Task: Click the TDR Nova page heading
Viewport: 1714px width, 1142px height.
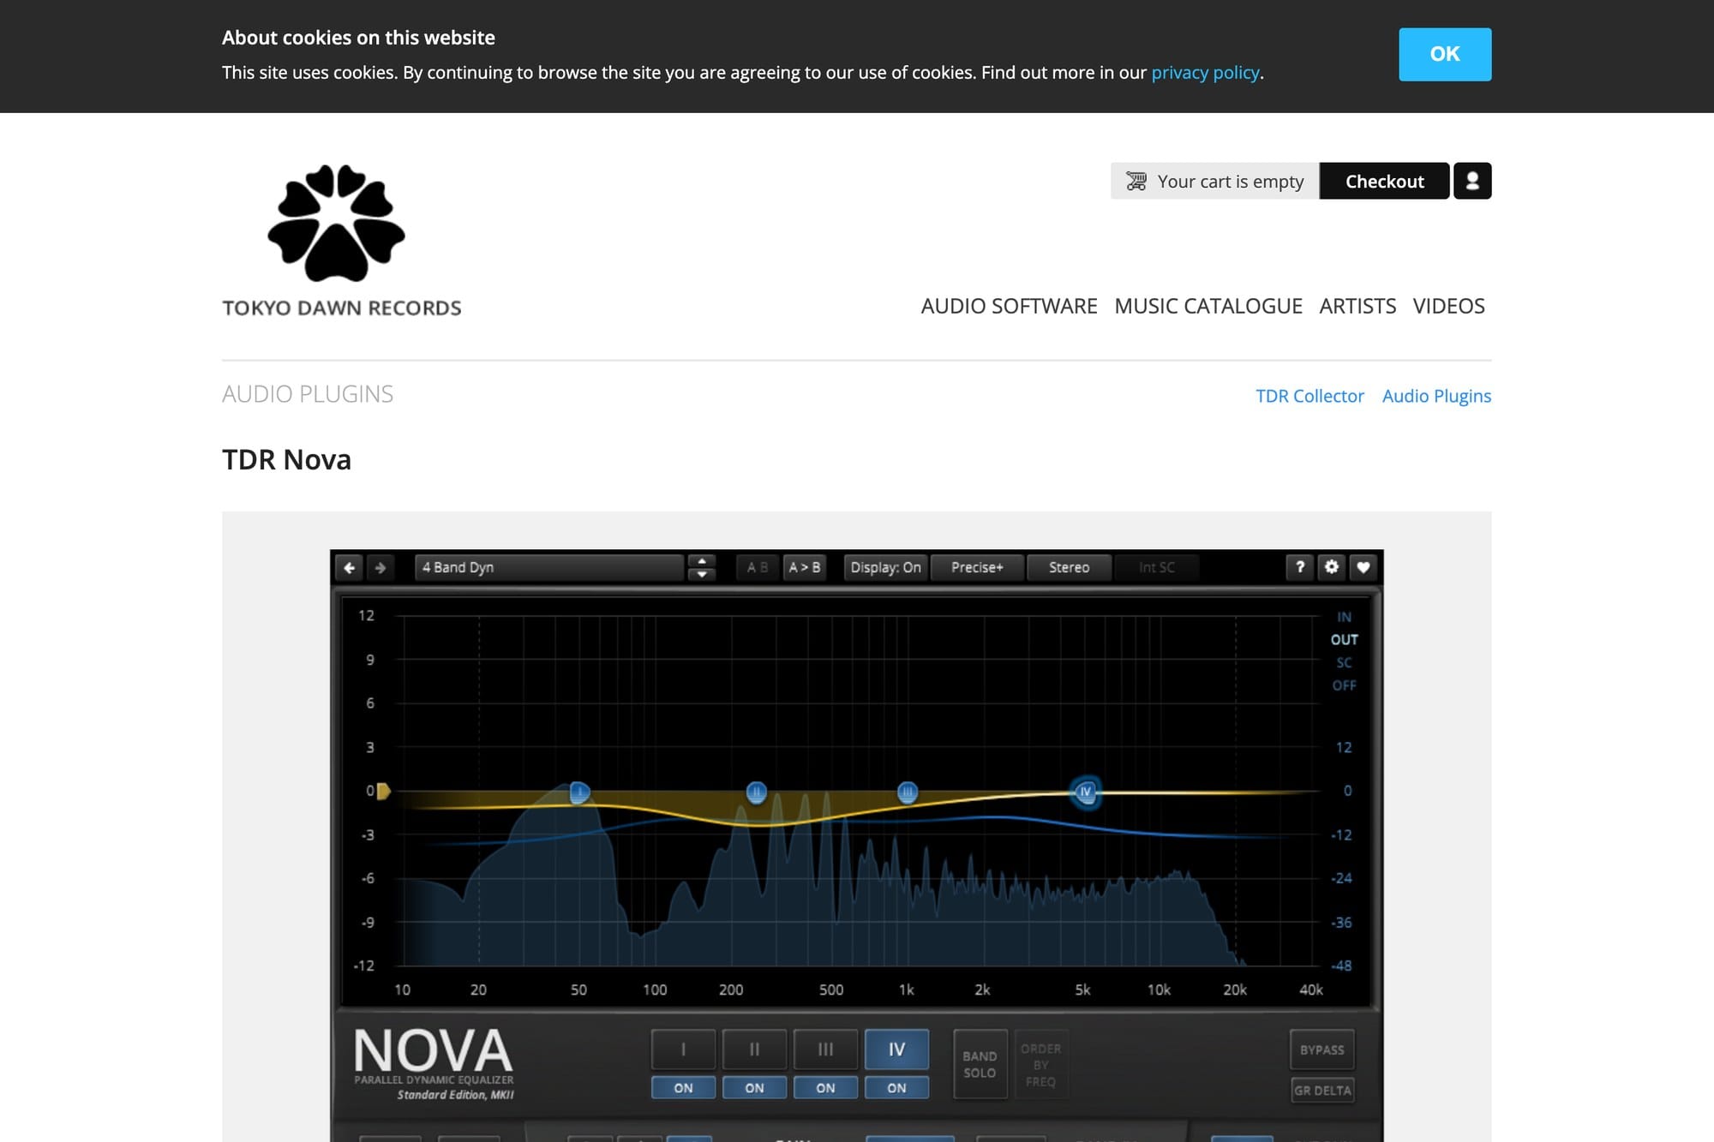Action: tap(286, 460)
